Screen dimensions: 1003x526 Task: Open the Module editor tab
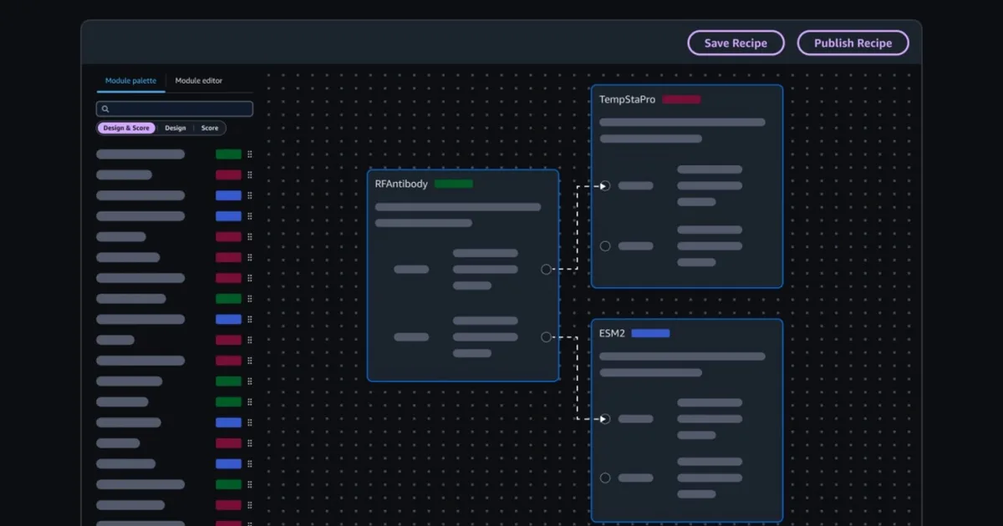pyautogui.click(x=199, y=81)
